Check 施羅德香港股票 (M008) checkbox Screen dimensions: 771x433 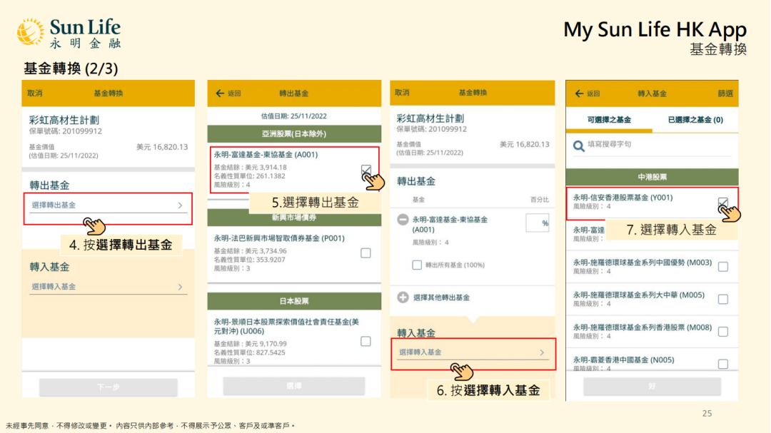722,332
